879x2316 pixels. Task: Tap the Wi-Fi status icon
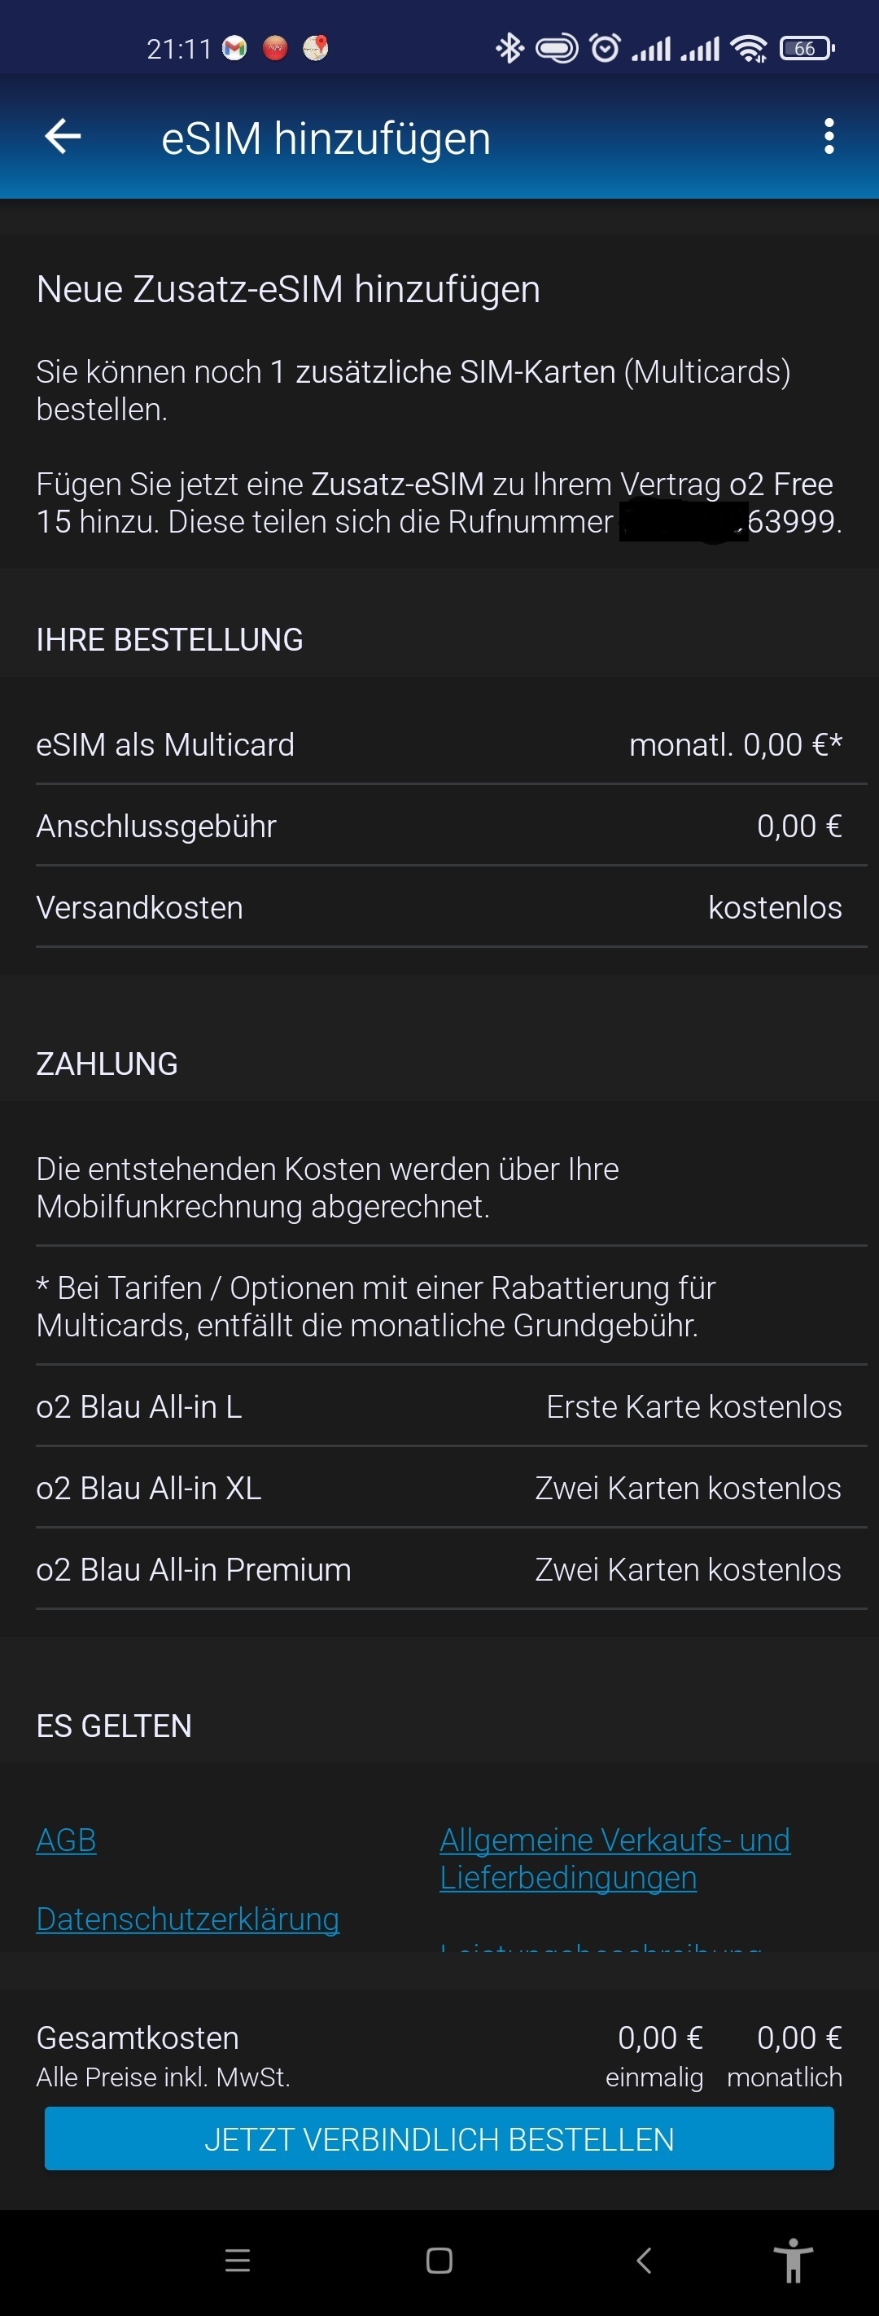(x=748, y=49)
